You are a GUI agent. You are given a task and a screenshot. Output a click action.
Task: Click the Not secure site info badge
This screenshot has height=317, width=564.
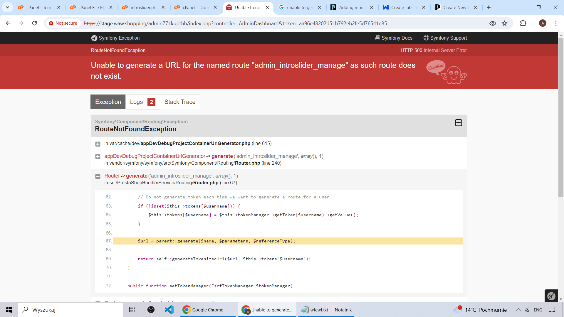coord(63,23)
